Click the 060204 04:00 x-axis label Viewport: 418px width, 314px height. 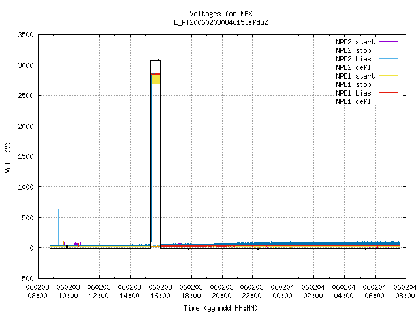(344, 292)
